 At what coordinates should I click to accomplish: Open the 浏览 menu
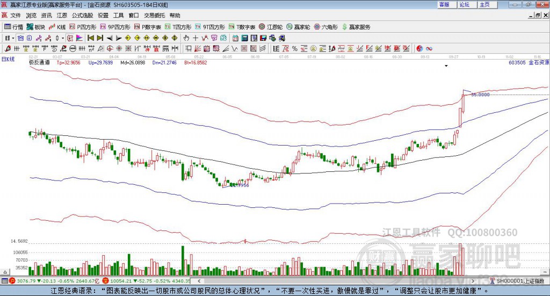[x=31, y=16]
